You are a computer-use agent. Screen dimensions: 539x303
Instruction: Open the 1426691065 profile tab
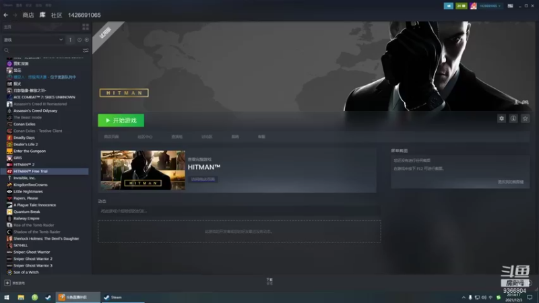(x=84, y=15)
